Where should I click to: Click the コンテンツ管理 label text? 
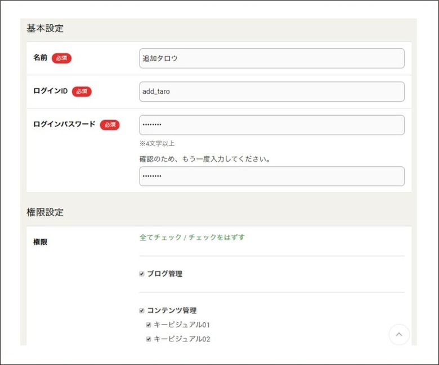[x=172, y=311]
